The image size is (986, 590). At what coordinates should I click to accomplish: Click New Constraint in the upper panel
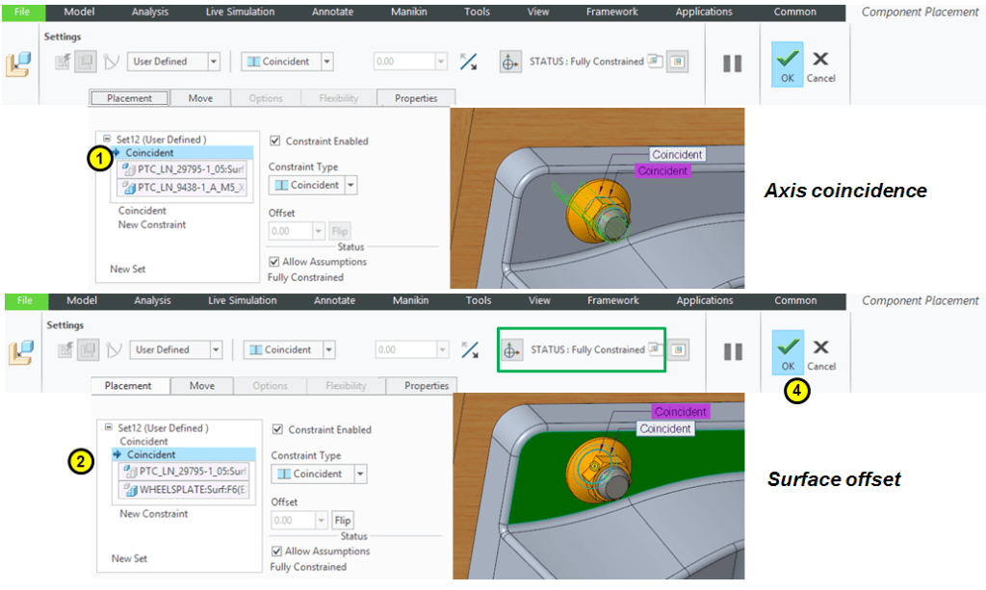(x=152, y=224)
